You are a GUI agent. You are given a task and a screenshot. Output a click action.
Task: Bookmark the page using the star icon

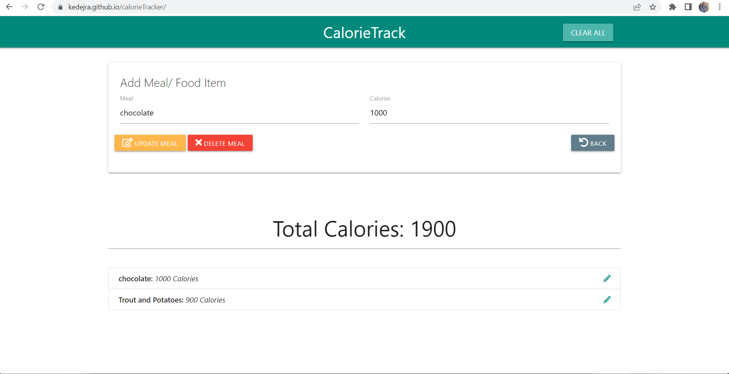(x=653, y=7)
